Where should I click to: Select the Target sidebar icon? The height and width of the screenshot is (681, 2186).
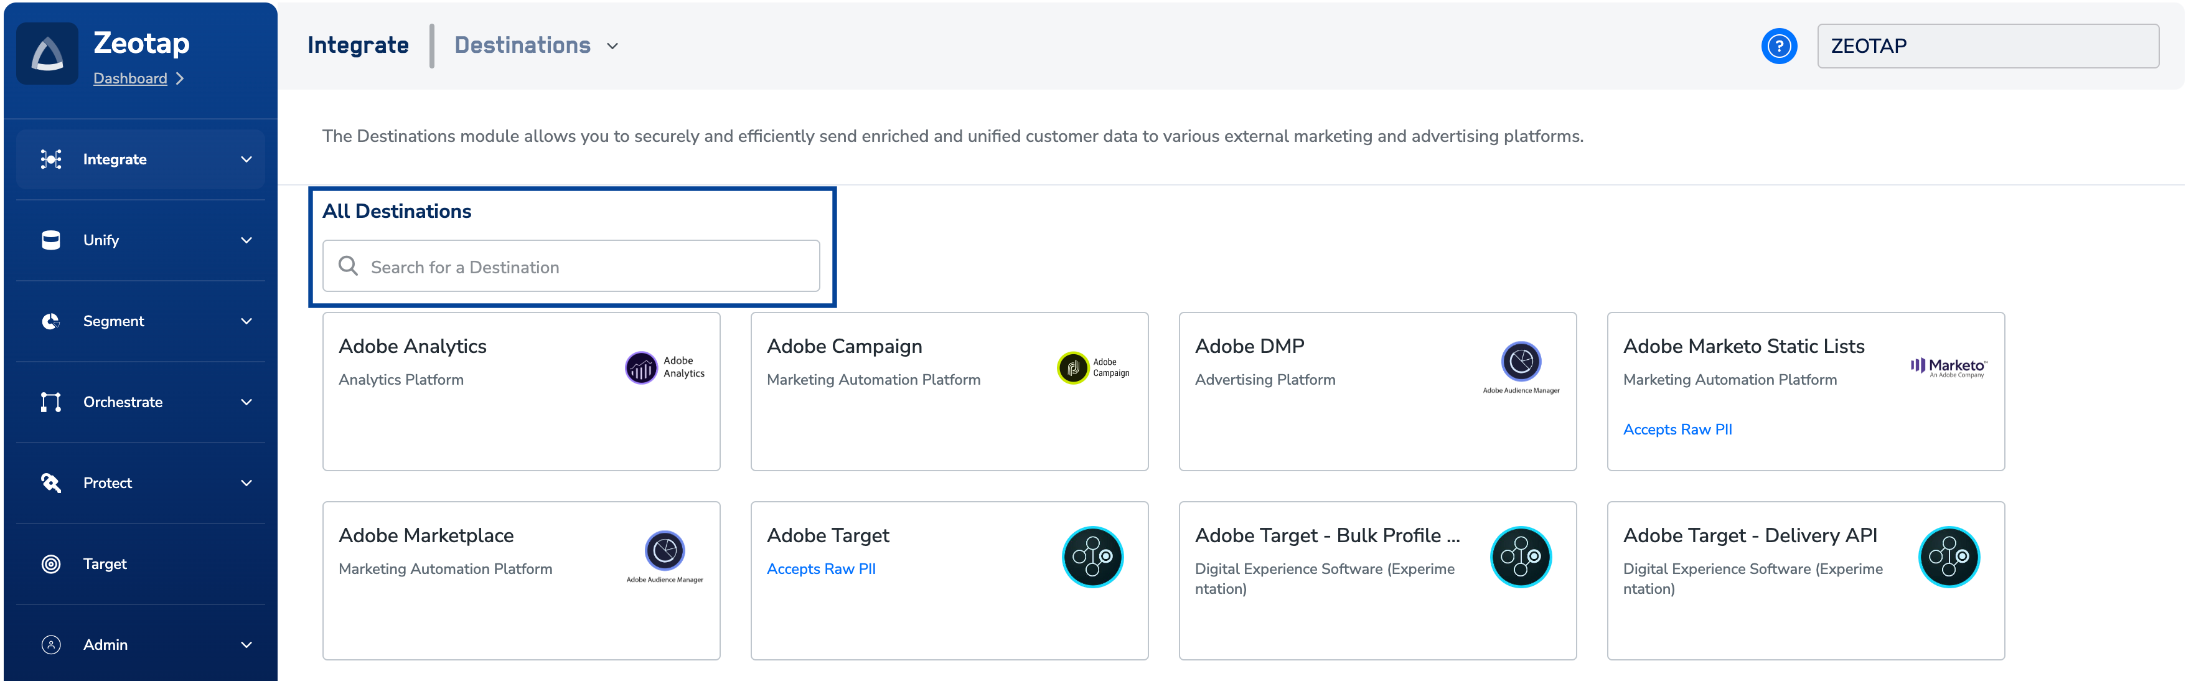tap(51, 563)
